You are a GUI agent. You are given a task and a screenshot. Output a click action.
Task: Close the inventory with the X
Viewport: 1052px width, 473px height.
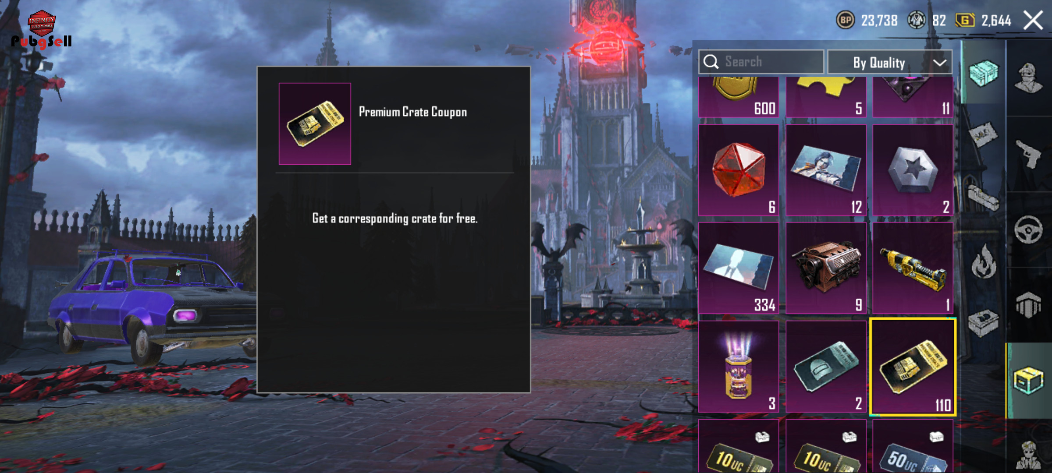pos(1033,20)
